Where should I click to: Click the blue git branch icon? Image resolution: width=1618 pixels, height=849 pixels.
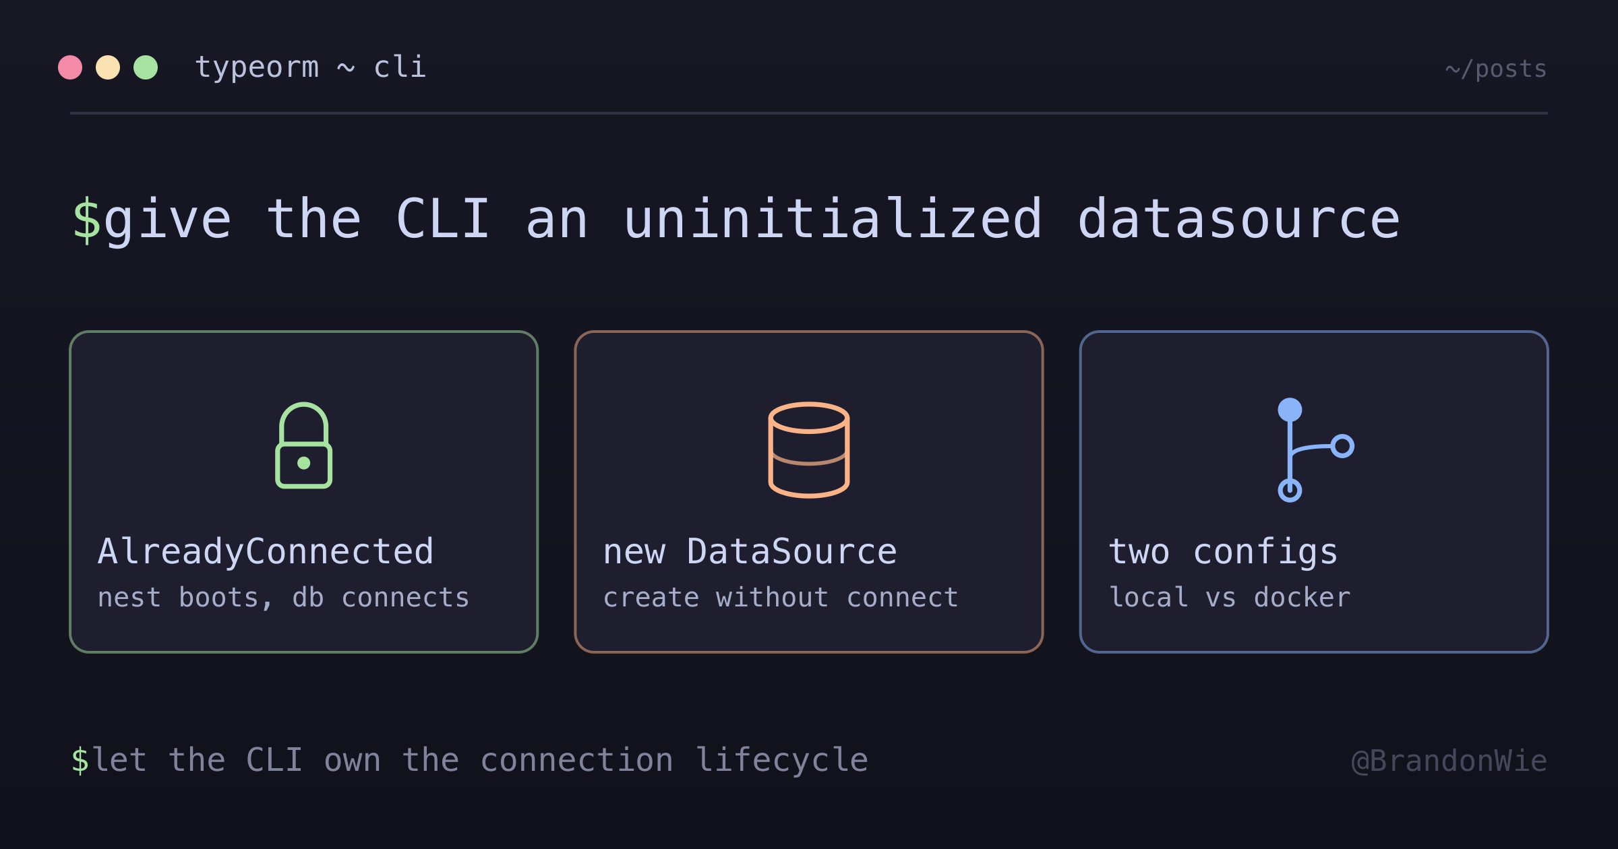coord(1315,449)
